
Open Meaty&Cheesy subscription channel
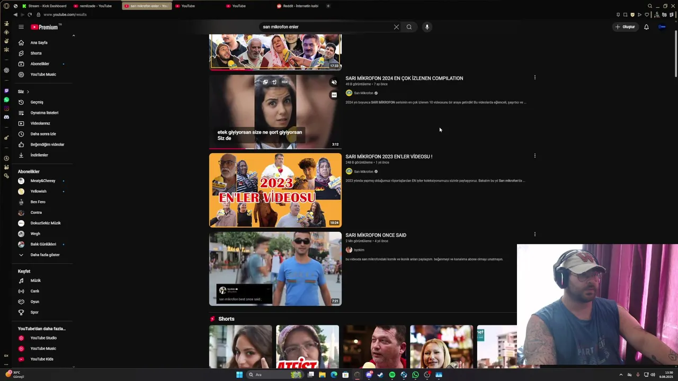(42, 181)
